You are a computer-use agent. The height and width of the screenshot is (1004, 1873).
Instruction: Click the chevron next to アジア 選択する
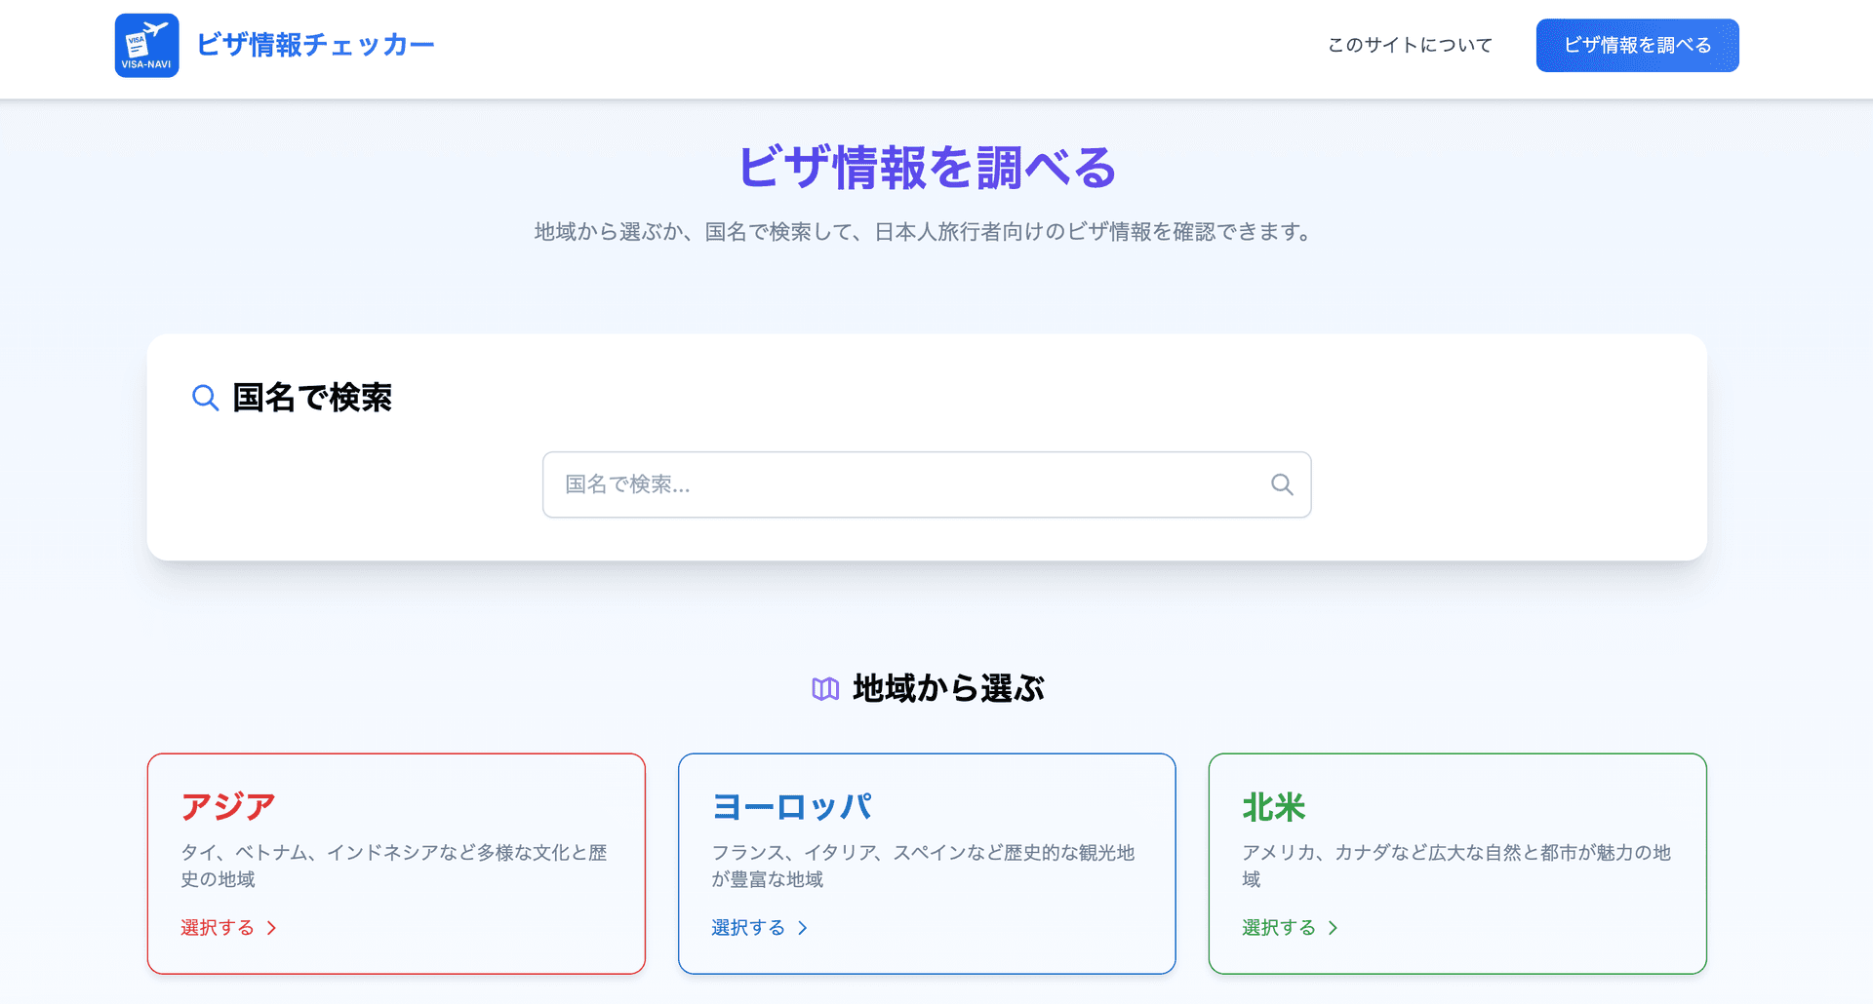[271, 928]
